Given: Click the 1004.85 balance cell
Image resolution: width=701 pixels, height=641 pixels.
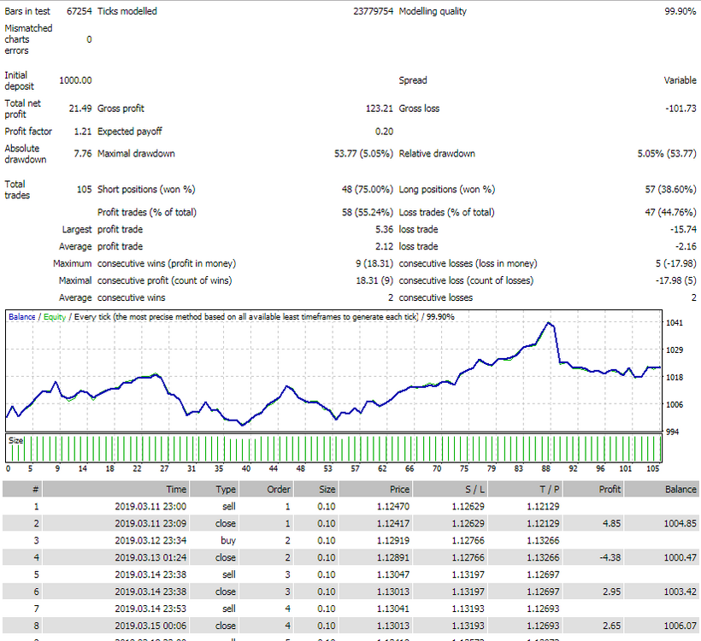Looking at the screenshot, I should [x=680, y=523].
